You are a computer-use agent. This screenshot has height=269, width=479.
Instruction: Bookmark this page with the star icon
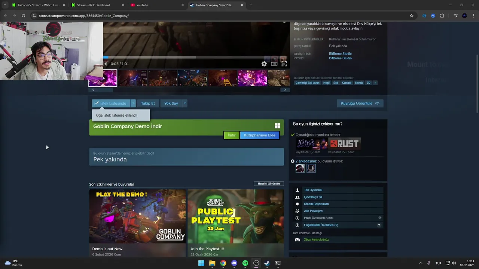[x=412, y=16]
